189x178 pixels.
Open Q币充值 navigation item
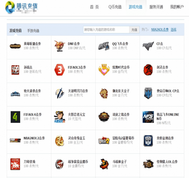pos(115,7)
